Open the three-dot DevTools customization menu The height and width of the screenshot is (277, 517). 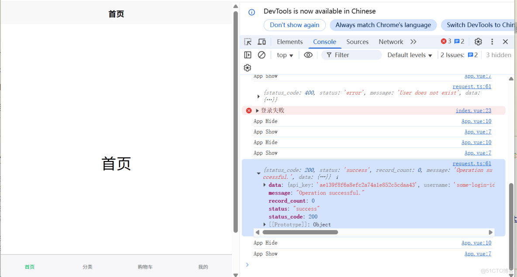(x=492, y=41)
